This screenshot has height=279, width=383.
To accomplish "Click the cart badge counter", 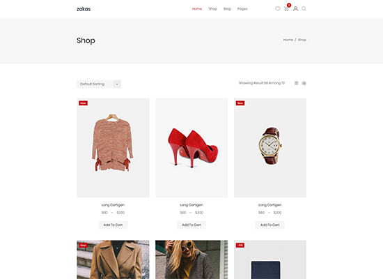I will [289, 5].
